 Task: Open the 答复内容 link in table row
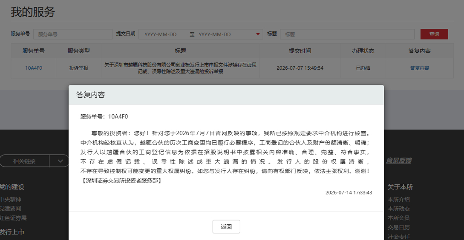coord(419,68)
